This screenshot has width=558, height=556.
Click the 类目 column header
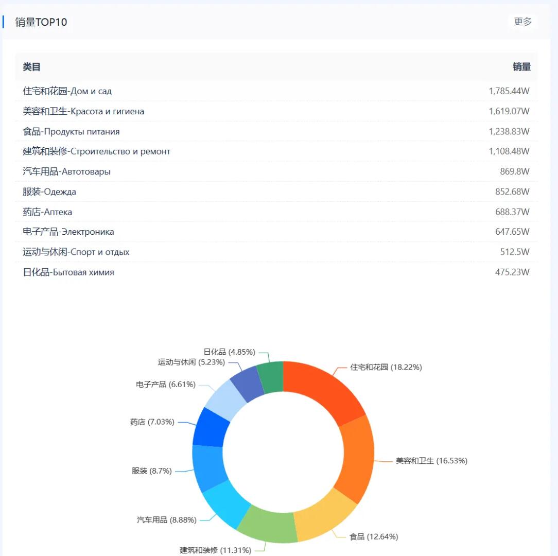pos(31,66)
